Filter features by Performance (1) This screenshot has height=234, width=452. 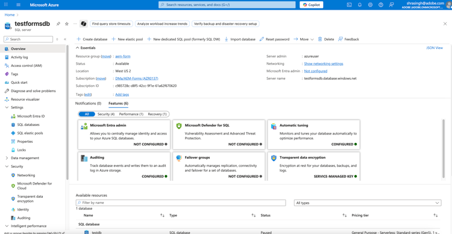[131, 114]
